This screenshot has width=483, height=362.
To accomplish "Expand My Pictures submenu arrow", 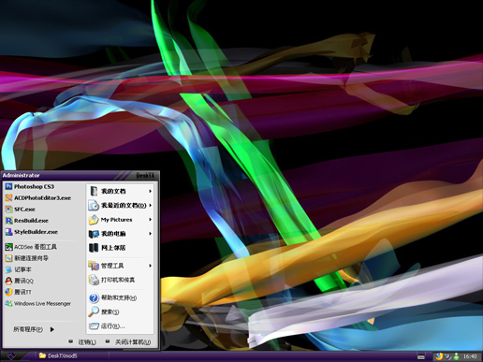I will coord(150,220).
